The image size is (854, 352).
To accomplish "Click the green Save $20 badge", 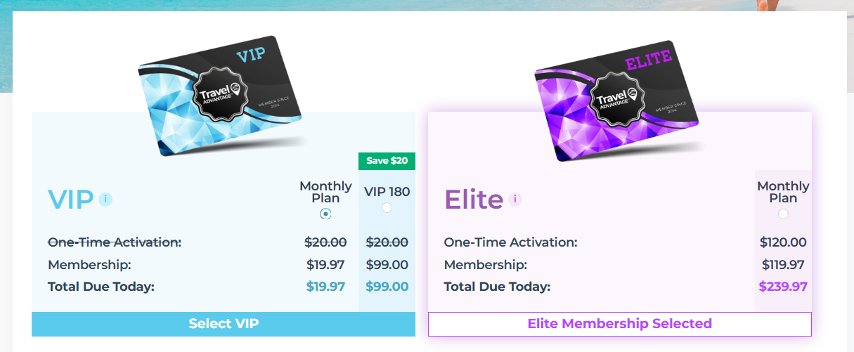I will [x=387, y=161].
